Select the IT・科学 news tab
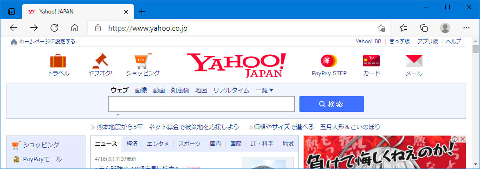The image size is (480, 169). (262, 144)
